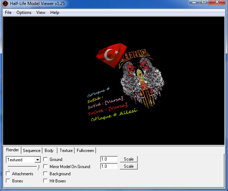This screenshot has width=228, height=191.
Task: Toggle the Hit Boxes checkbox
Action: click(45, 181)
